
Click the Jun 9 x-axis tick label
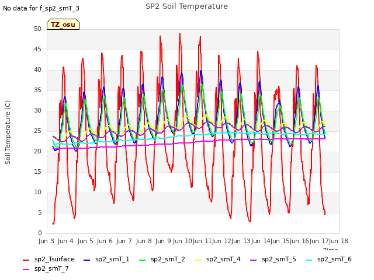click(x=163, y=241)
